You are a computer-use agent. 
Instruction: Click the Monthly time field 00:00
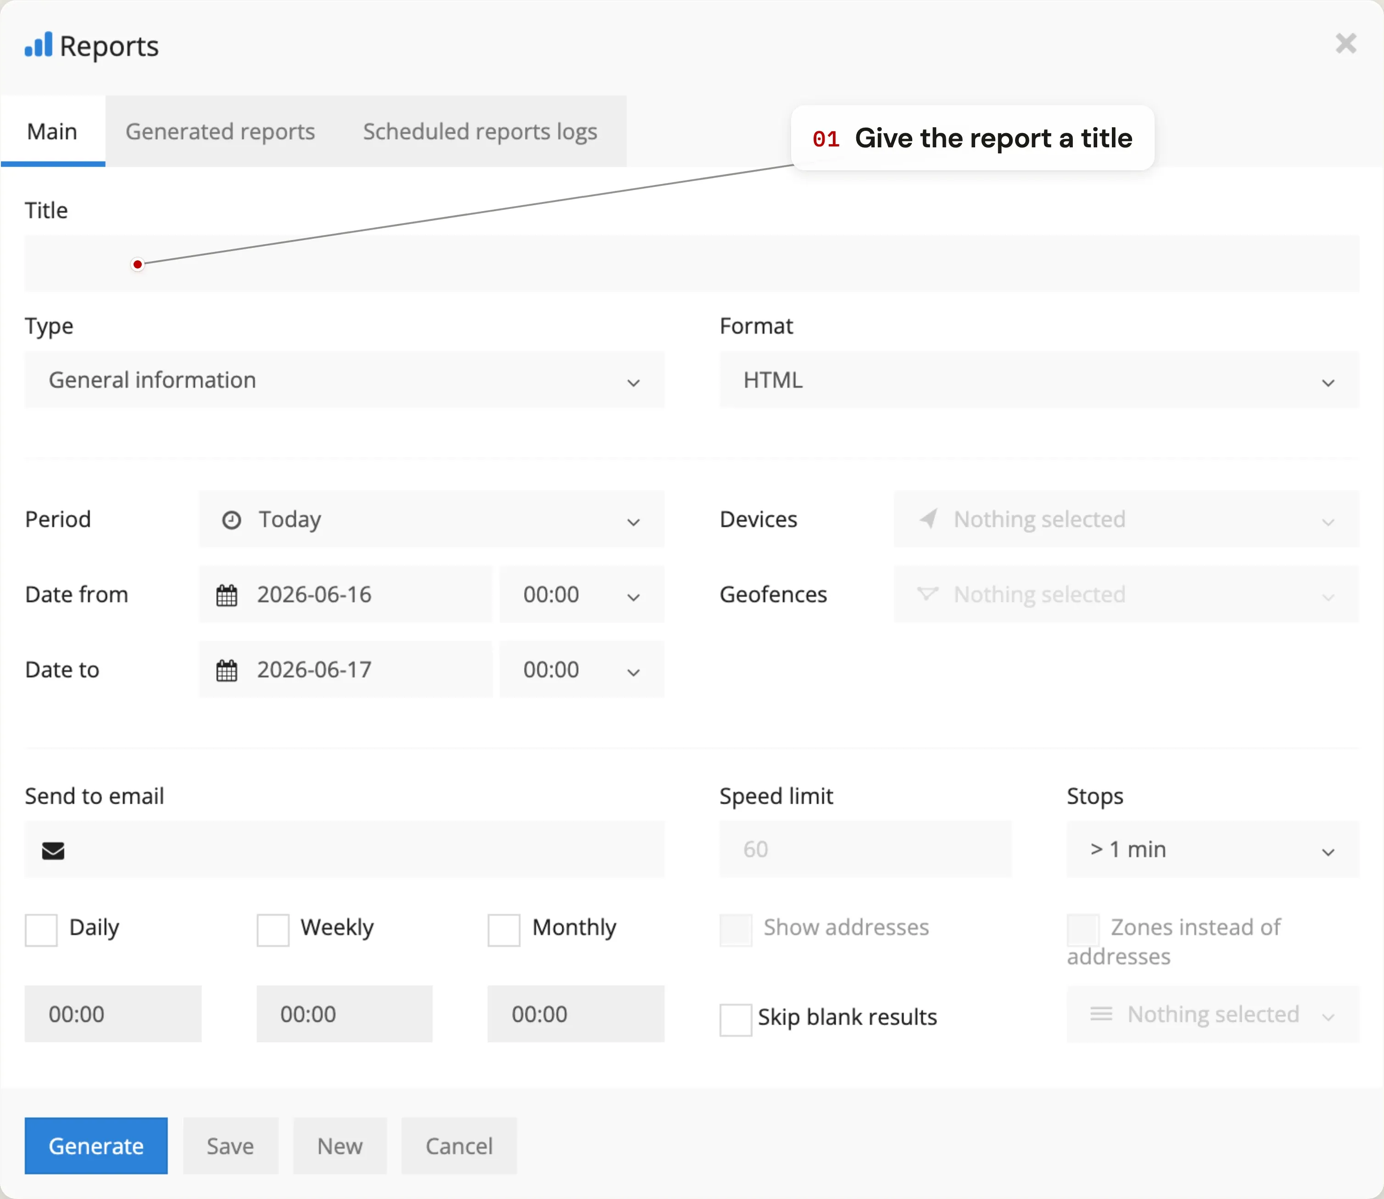[576, 1014]
